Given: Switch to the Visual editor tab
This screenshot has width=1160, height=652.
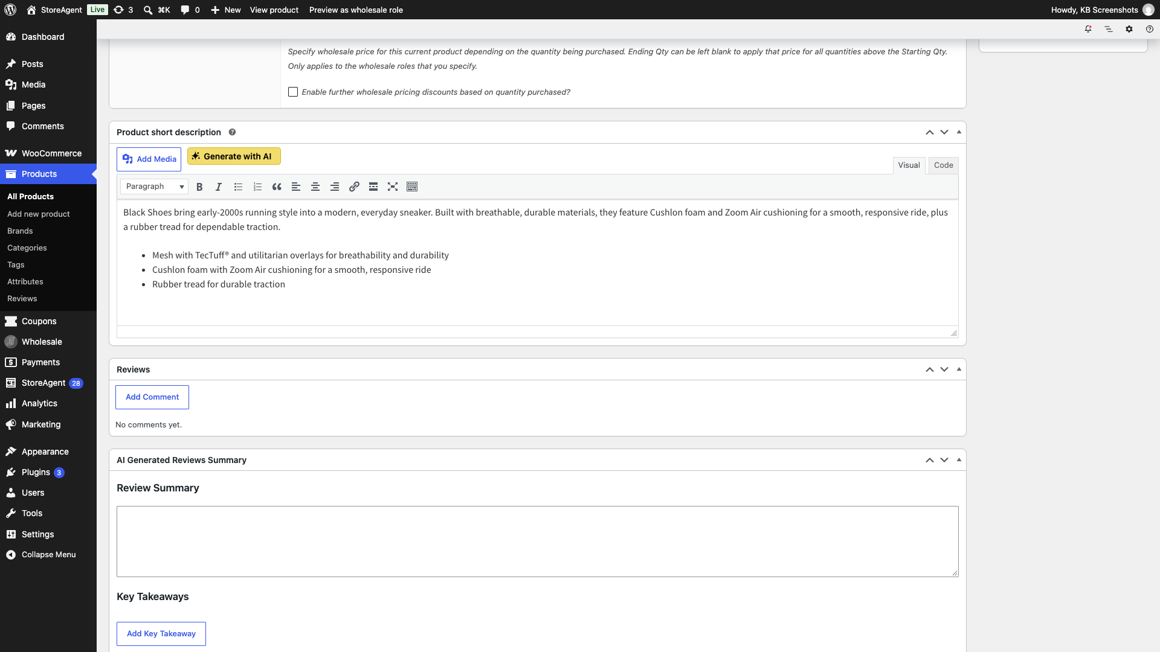Looking at the screenshot, I should tap(909, 165).
